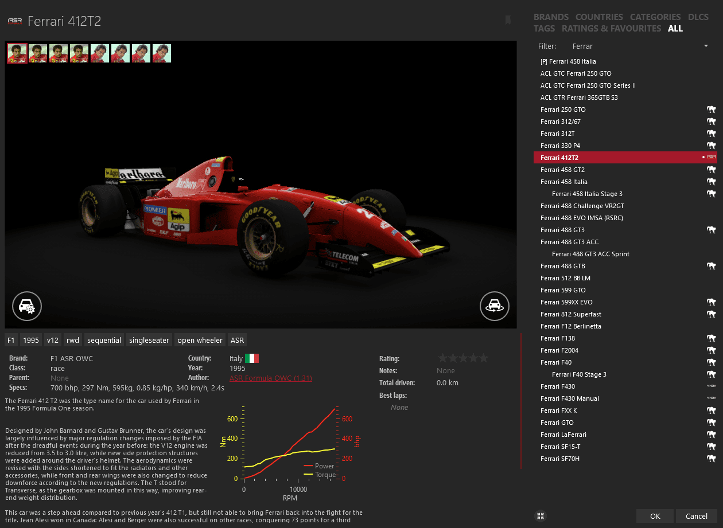Select "Ferrari 599 GTO" in the list

(625, 290)
